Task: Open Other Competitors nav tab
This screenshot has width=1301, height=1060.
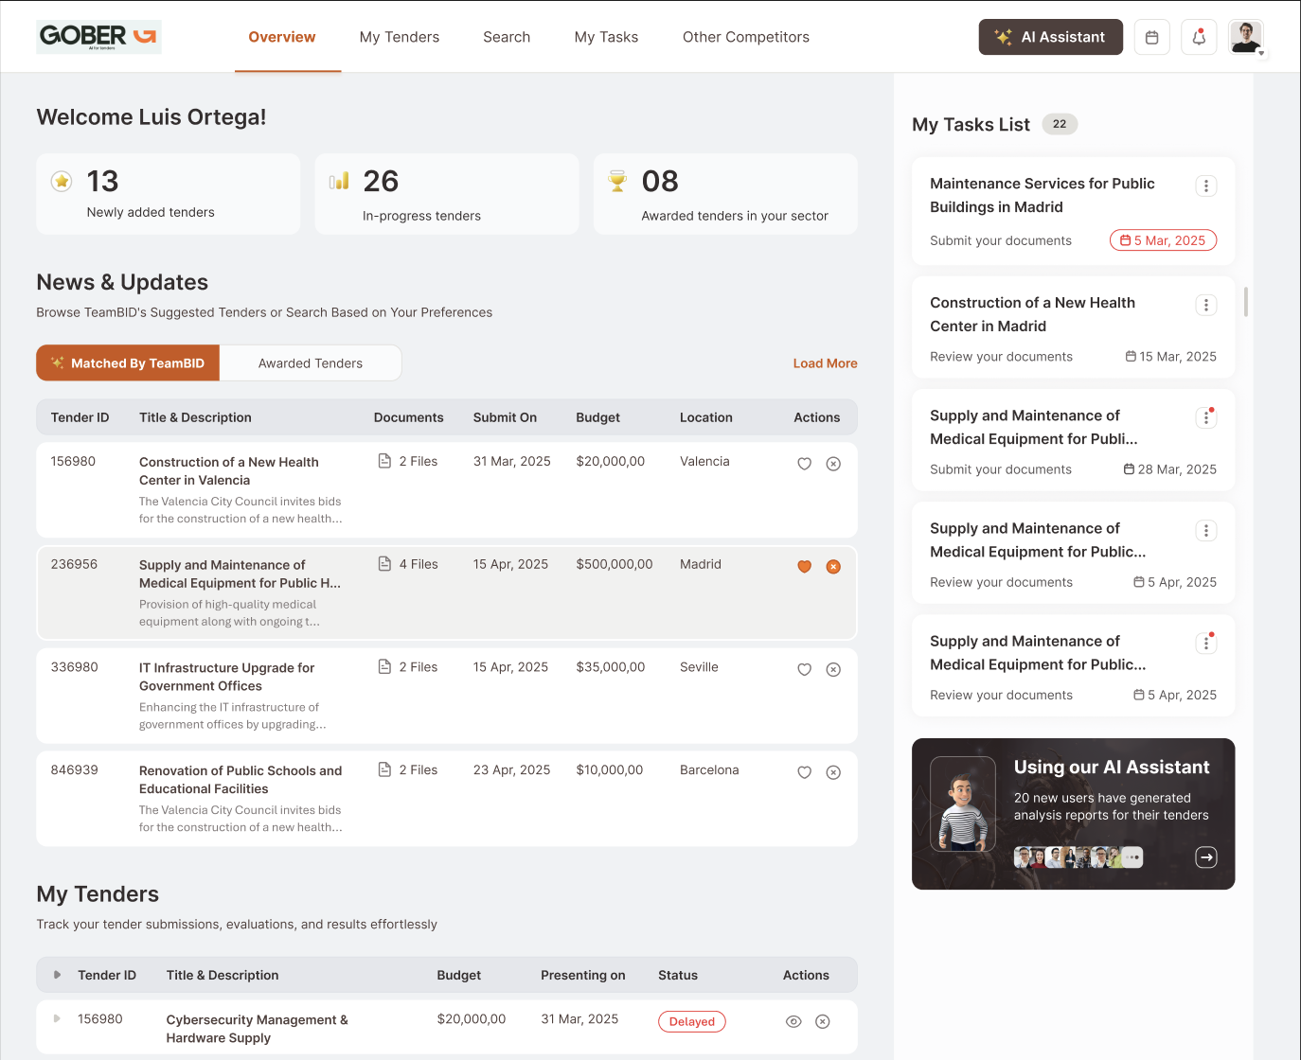Action: click(746, 37)
